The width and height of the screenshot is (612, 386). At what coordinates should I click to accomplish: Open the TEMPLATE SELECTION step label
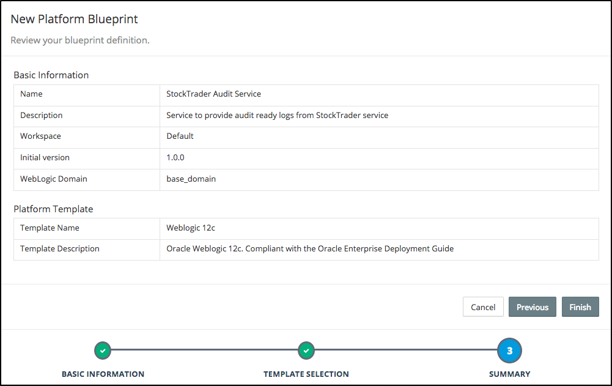[306, 374]
